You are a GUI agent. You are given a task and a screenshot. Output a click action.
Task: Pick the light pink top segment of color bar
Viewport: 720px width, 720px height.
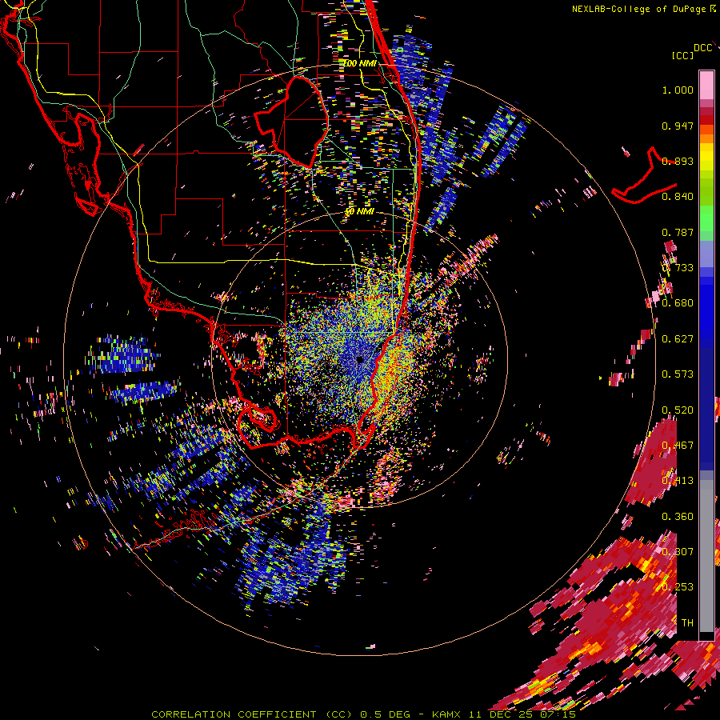(x=706, y=85)
